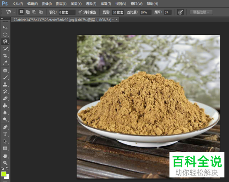Image resolution: width=229 pixels, height=182 pixels.
Task: Choose Subtract from Selection mode
Action: coord(34,12)
